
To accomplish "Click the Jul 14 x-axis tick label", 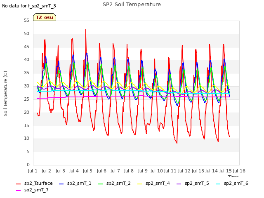I will (212, 171).
